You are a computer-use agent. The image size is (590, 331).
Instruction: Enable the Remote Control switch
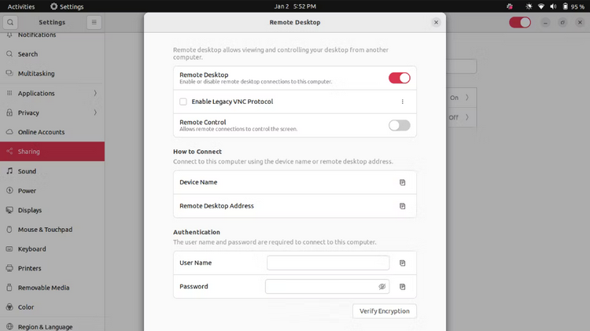coord(399,125)
